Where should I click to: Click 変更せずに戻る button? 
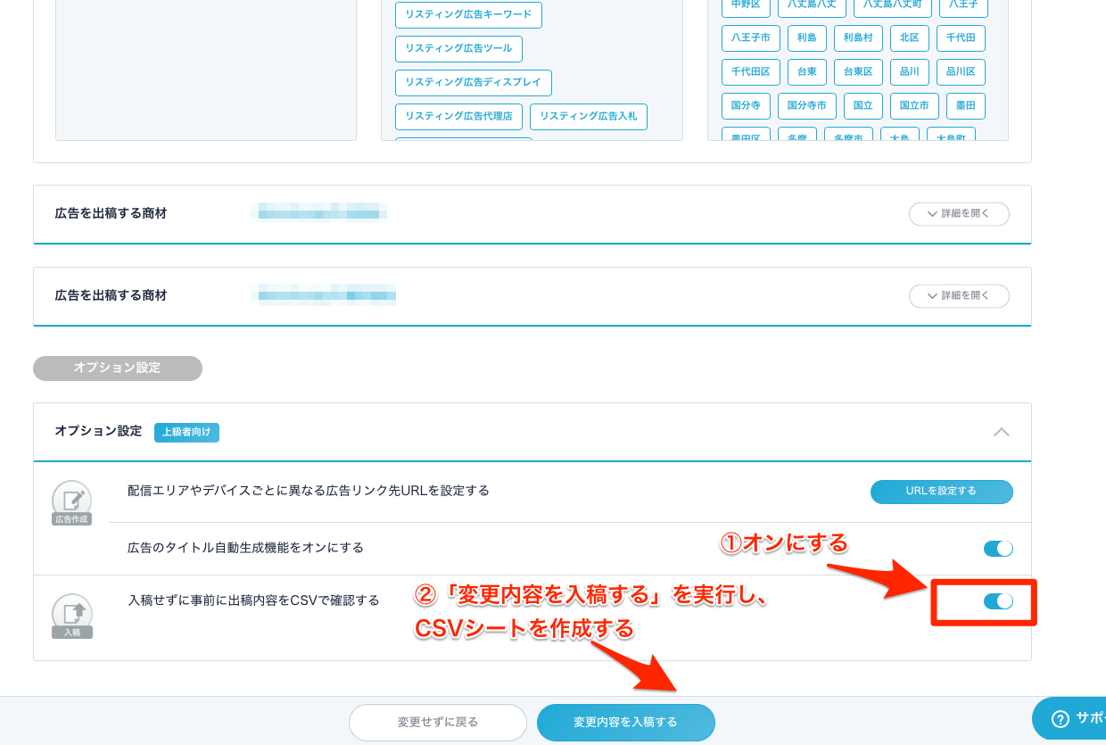[438, 723]
